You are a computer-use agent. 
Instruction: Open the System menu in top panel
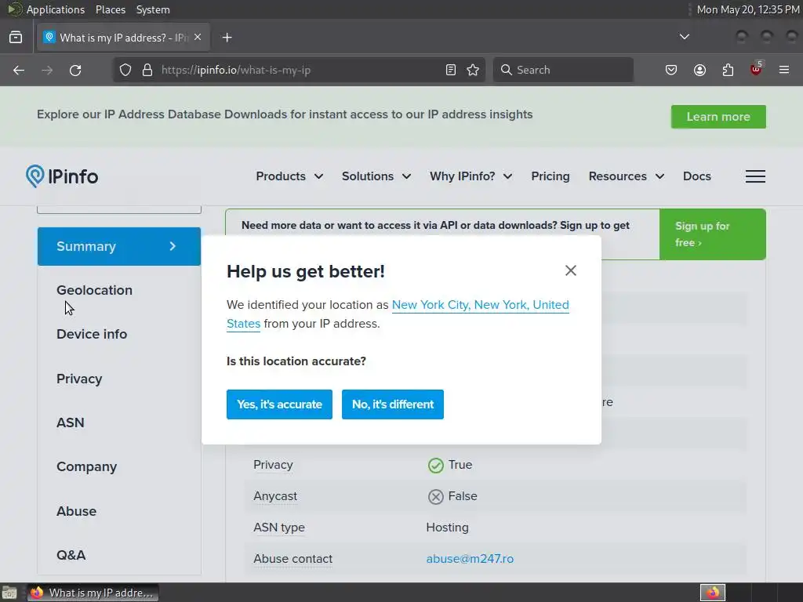[153, 9]
